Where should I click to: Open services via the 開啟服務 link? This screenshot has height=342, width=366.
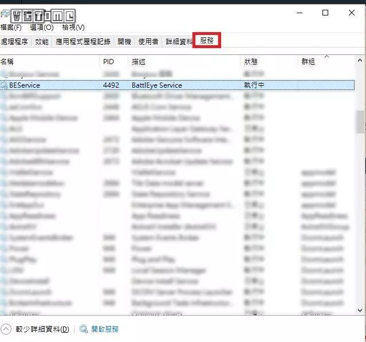[105, 329]
